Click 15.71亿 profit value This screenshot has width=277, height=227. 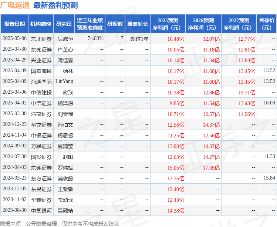pyautogui.click(x=247, y=93)
